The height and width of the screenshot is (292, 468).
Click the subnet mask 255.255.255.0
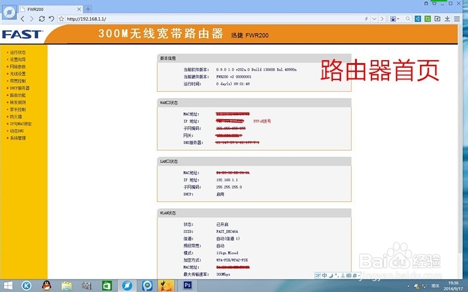pos(229,187)
